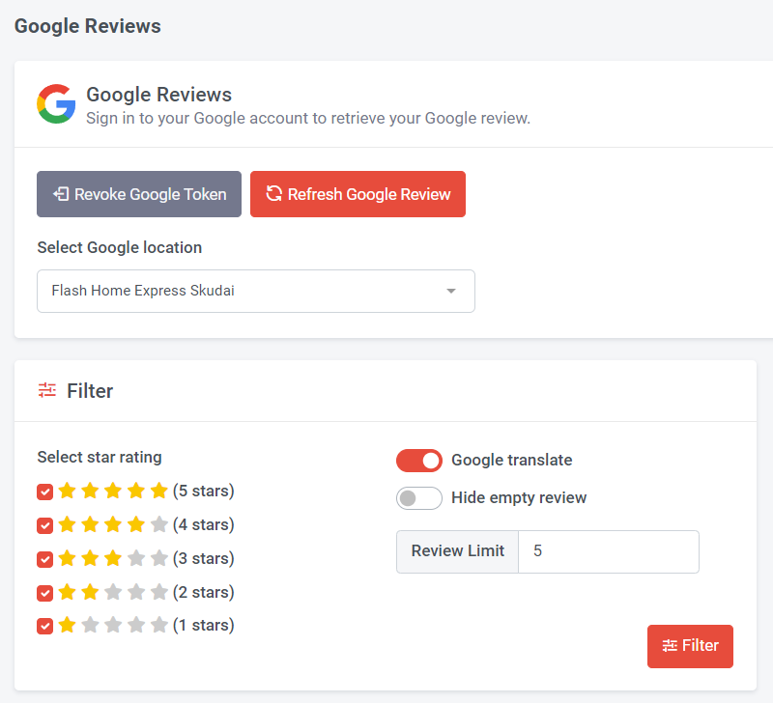The height and width of the screenshot is (703, 773).
Task: Click the "Google translate" label
Action: (x=512, y=460)
